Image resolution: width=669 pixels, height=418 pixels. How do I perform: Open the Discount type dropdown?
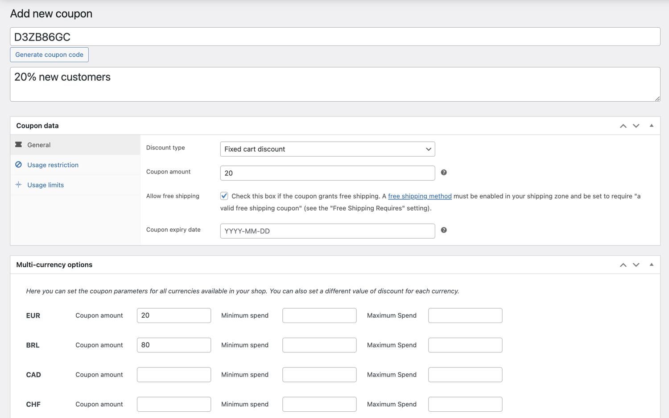click(327, 149)
